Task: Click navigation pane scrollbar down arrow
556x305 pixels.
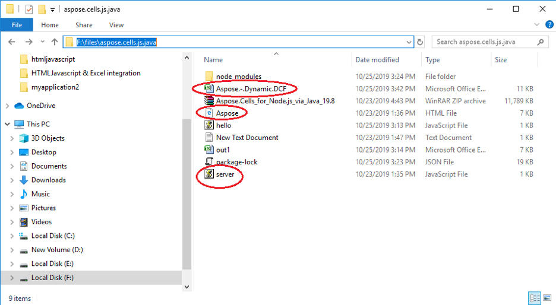Action: pyautogui.click(x=187, y=287)
